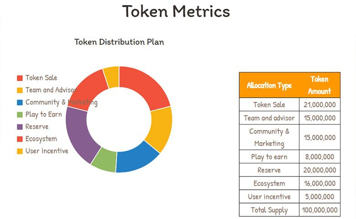This screenshot has height=219, width=356.
Task: Click the Allocation Type table header
Action: [x=269, y=85]
